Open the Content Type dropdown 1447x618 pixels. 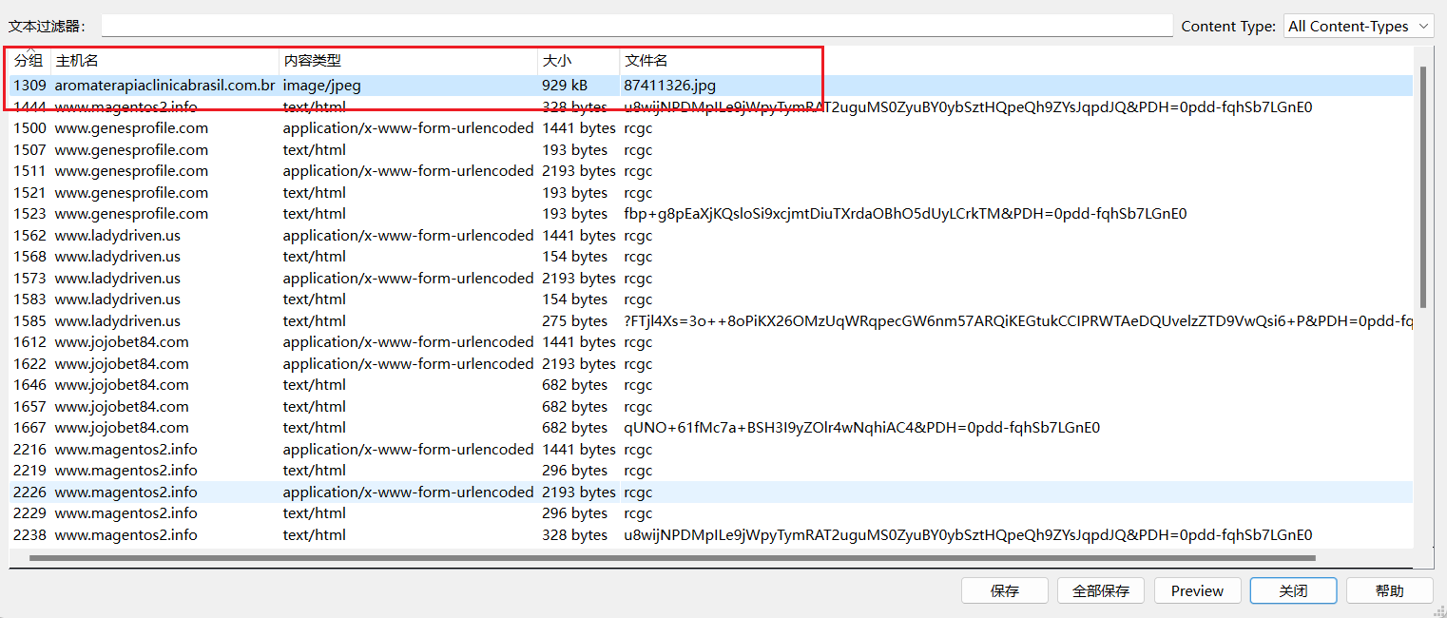click(x=1358, y=27)
